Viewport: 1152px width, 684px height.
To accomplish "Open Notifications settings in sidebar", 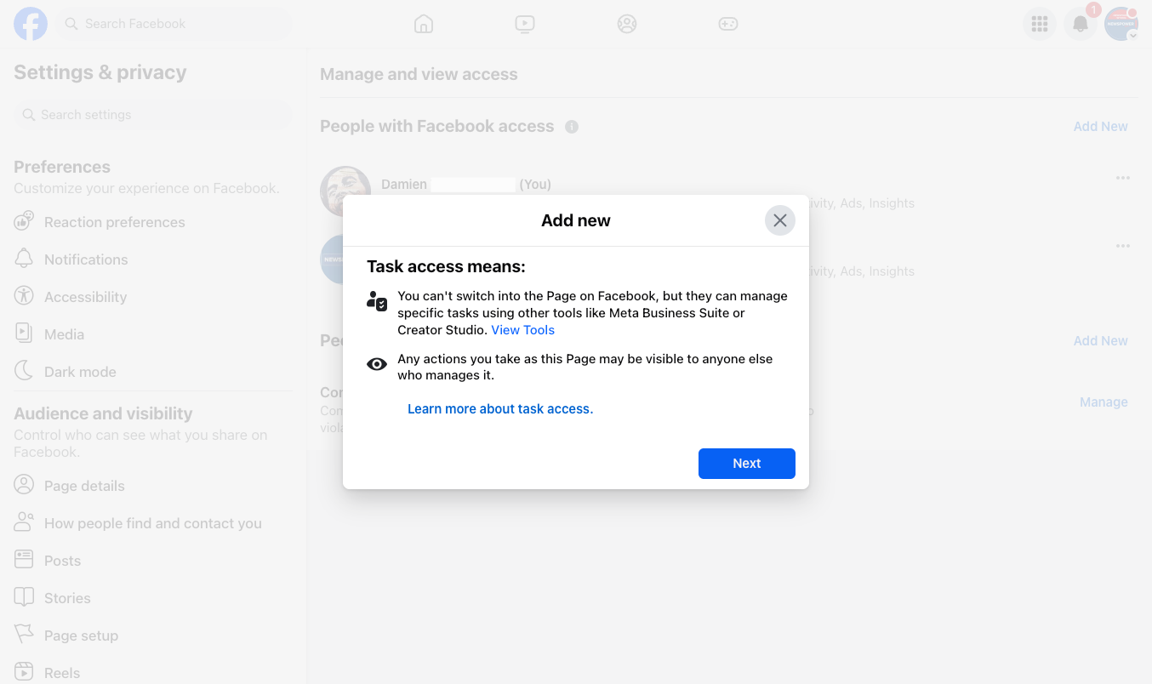I will coord(153,259).
